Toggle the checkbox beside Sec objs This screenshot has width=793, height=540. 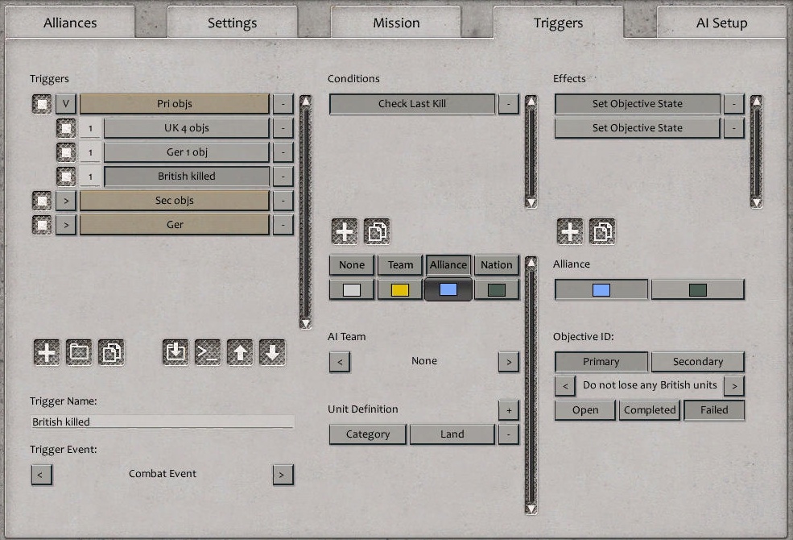tap(41, 200)
